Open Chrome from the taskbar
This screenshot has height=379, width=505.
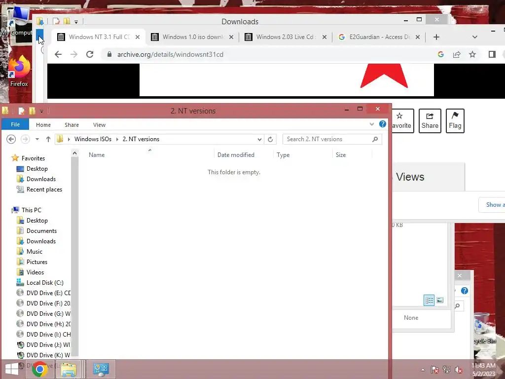pos(39,369)
